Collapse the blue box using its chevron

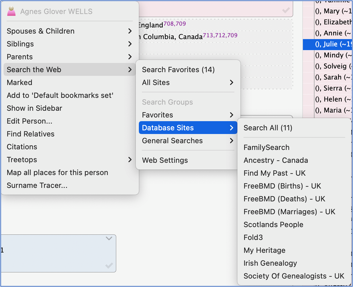click(109, 238)
